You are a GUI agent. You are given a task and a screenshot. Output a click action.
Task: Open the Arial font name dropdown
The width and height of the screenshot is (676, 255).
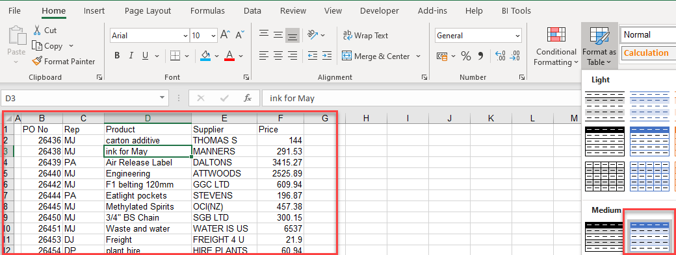[x=186, y=36]
